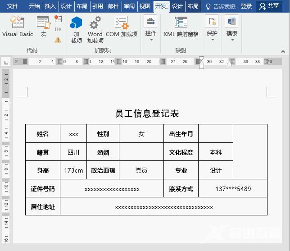This screenshot has width=290, height=251.
Task: Open the XML 映射窗格 pane
Action: (x=181, y=27)
